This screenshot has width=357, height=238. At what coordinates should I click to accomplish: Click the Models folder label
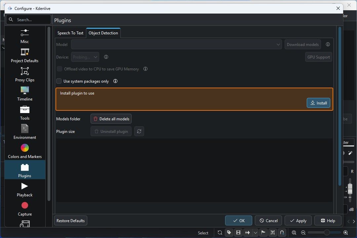tap(68, 119)
